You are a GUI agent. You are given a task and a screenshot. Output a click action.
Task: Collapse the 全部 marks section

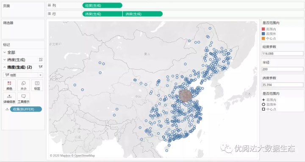tap(5, 52)
